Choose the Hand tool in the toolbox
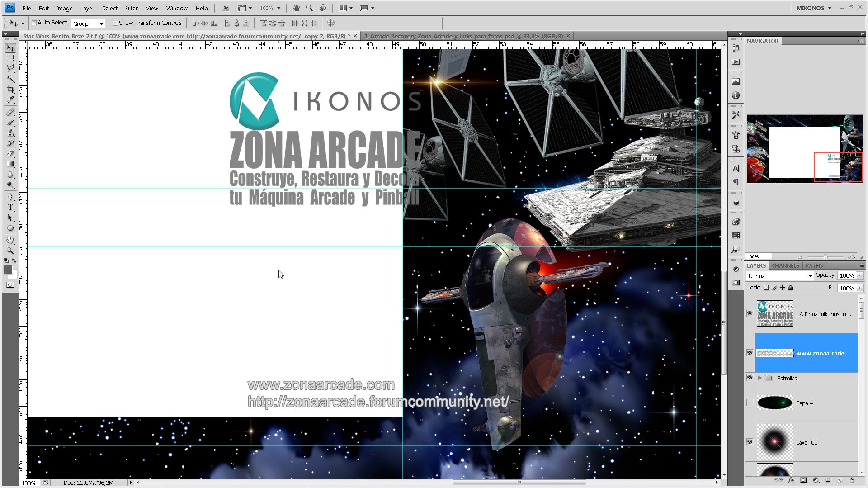This screenshot has height=488, width=868. pos(10,240)
